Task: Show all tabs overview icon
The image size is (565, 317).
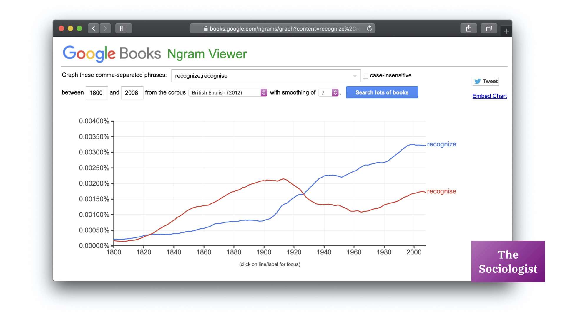Action: (x=489, y=28)
